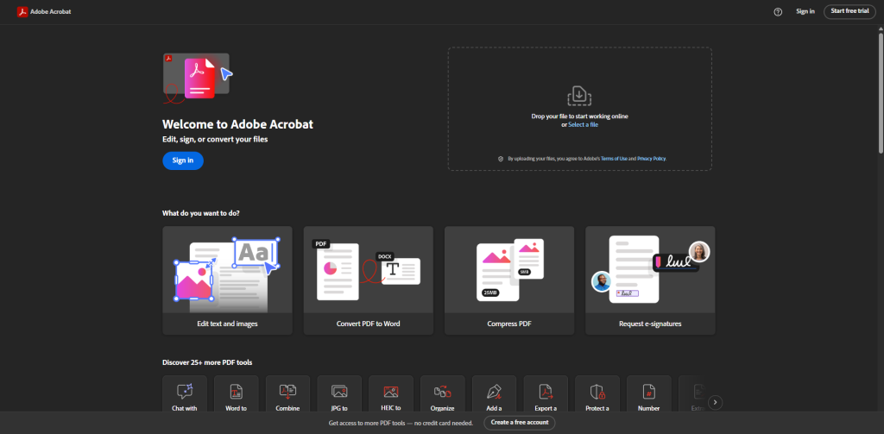Image resolution: width=884 pixels, height=434 pixels.
Task: Click the Create a free account button
Action: 520,423
